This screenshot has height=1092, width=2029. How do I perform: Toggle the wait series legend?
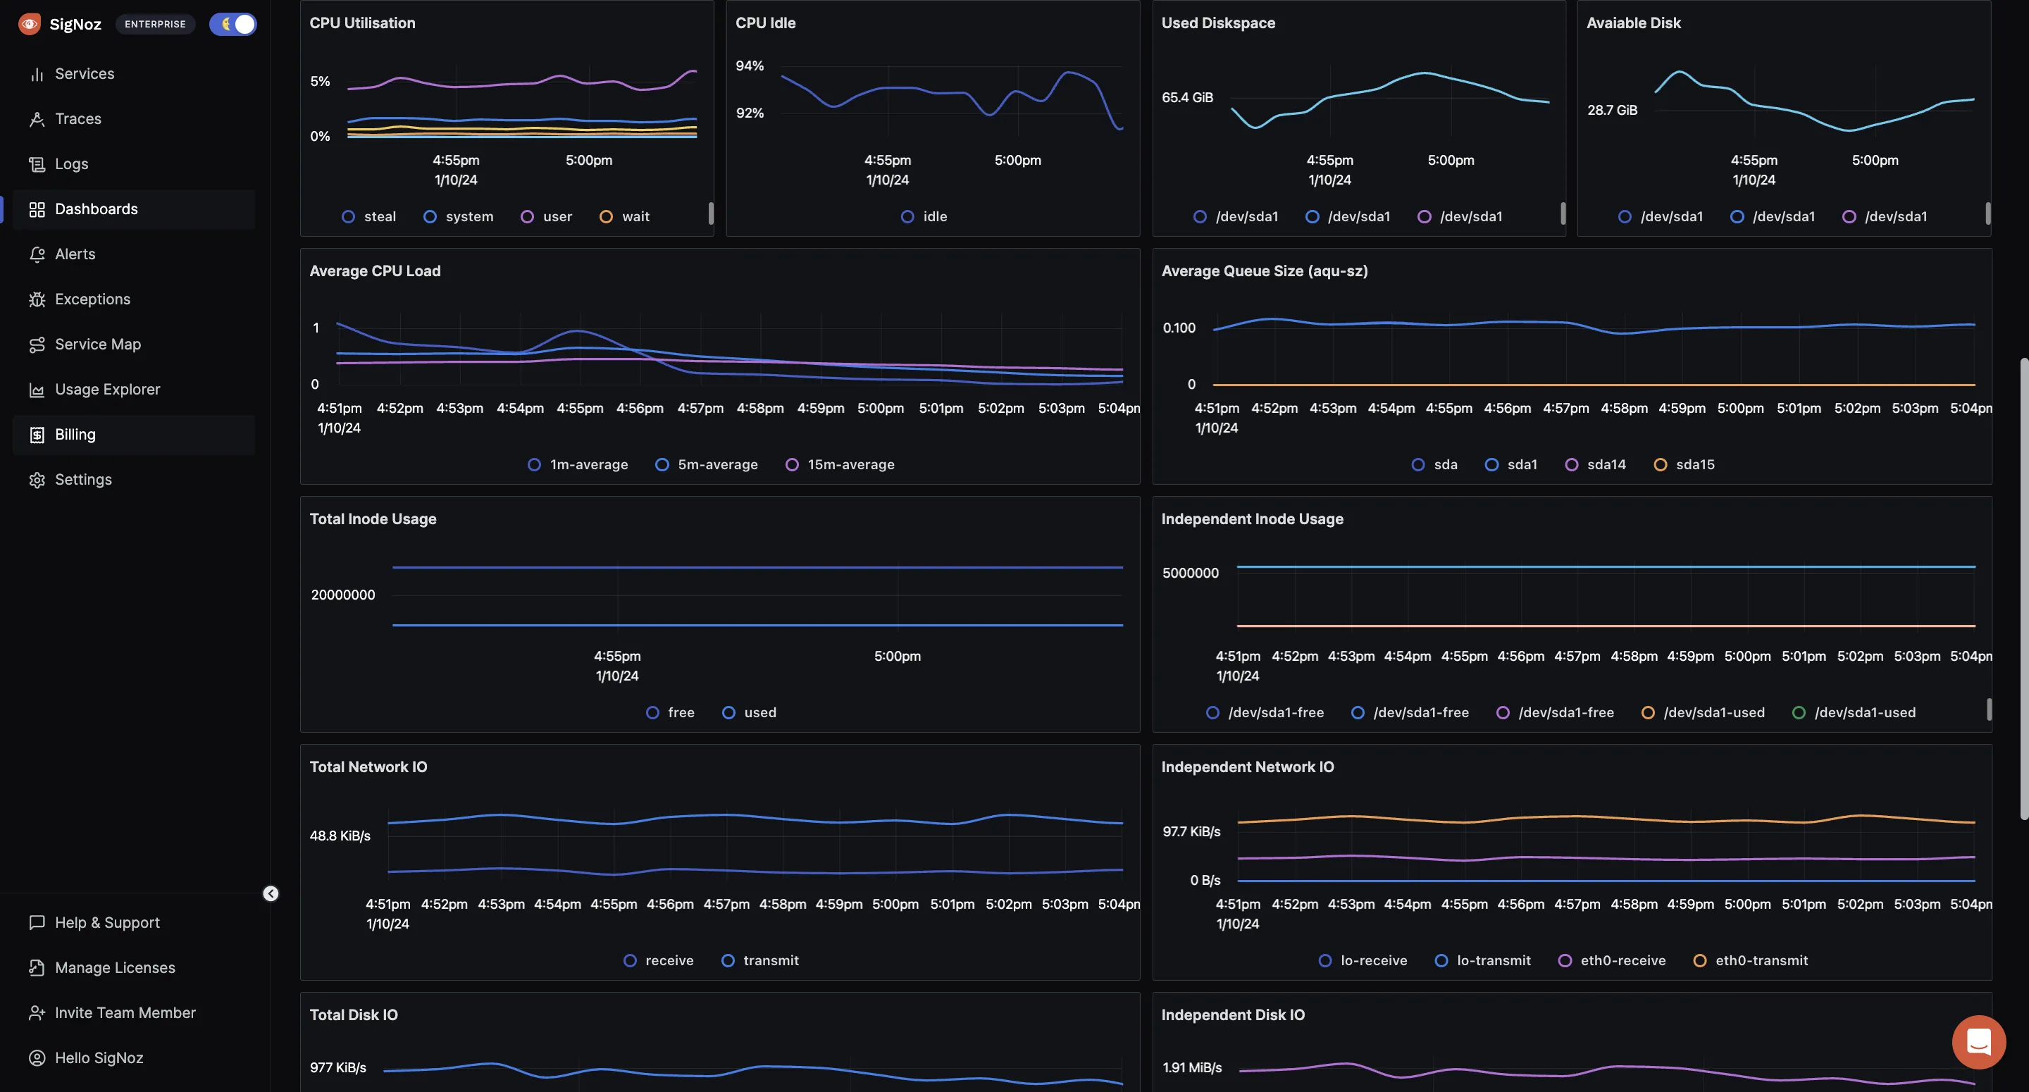pos(625,217)
